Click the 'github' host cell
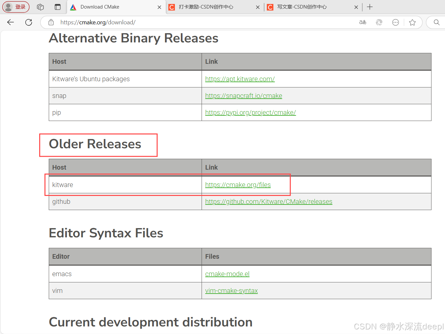The width and height of the screenshot is (445, 334). coord(125,202)
